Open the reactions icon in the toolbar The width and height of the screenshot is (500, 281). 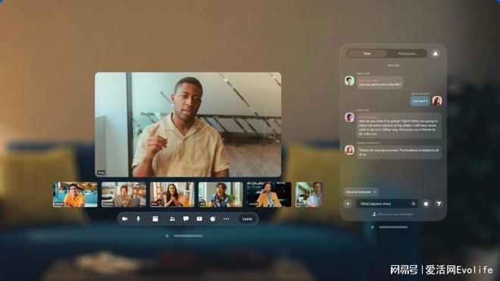(213, 219)
